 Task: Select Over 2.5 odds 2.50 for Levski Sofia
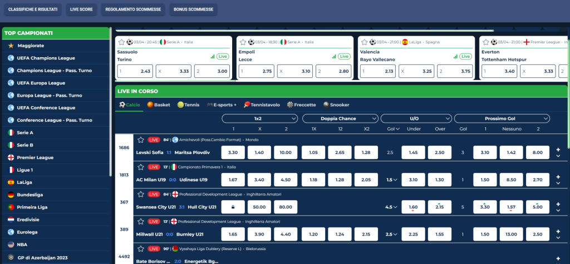click(x=440, y=152)
